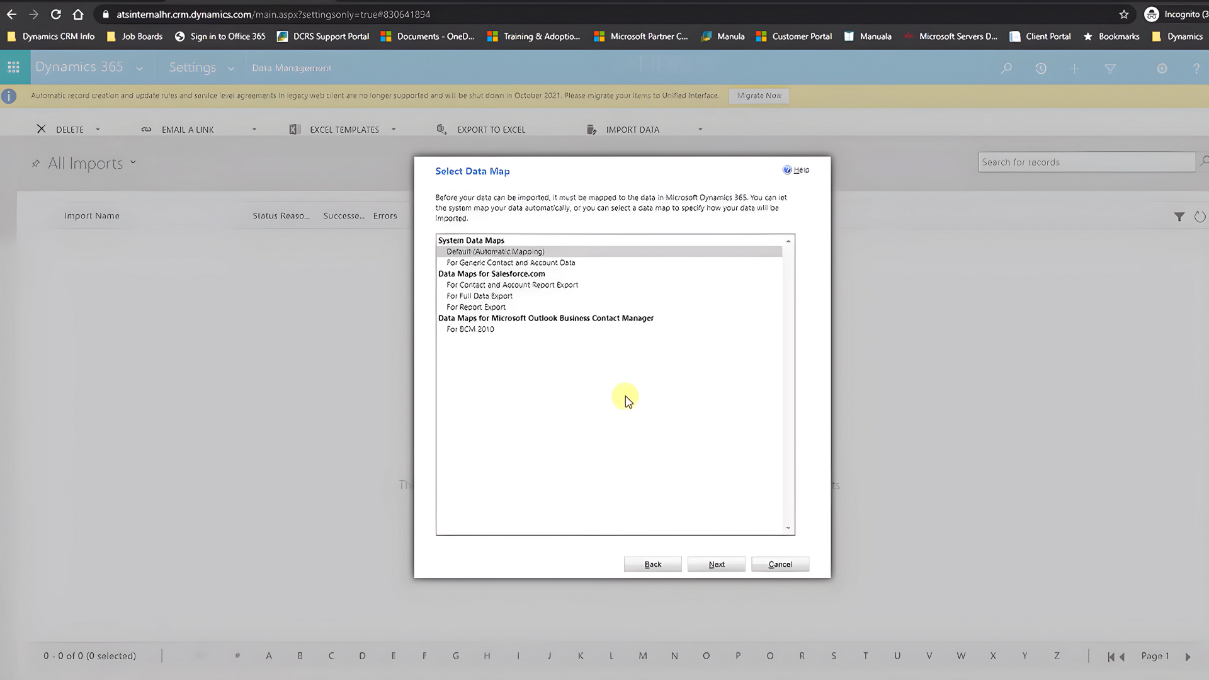1209x680 pixels.
Task: Click the question mark help icon in header
Action: tap(1196, 68)
